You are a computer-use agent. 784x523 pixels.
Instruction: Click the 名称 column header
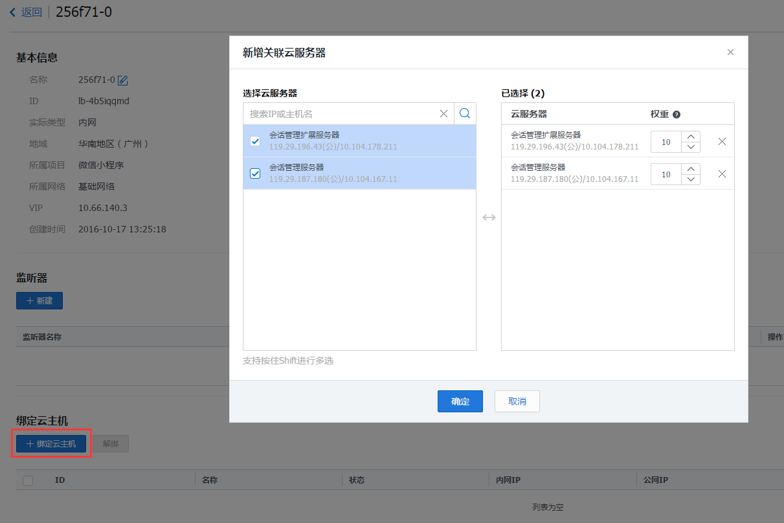coord(209,480)
